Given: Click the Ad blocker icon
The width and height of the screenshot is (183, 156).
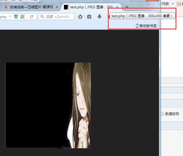Looking at the screenshot, I should [x=179, y=4].
